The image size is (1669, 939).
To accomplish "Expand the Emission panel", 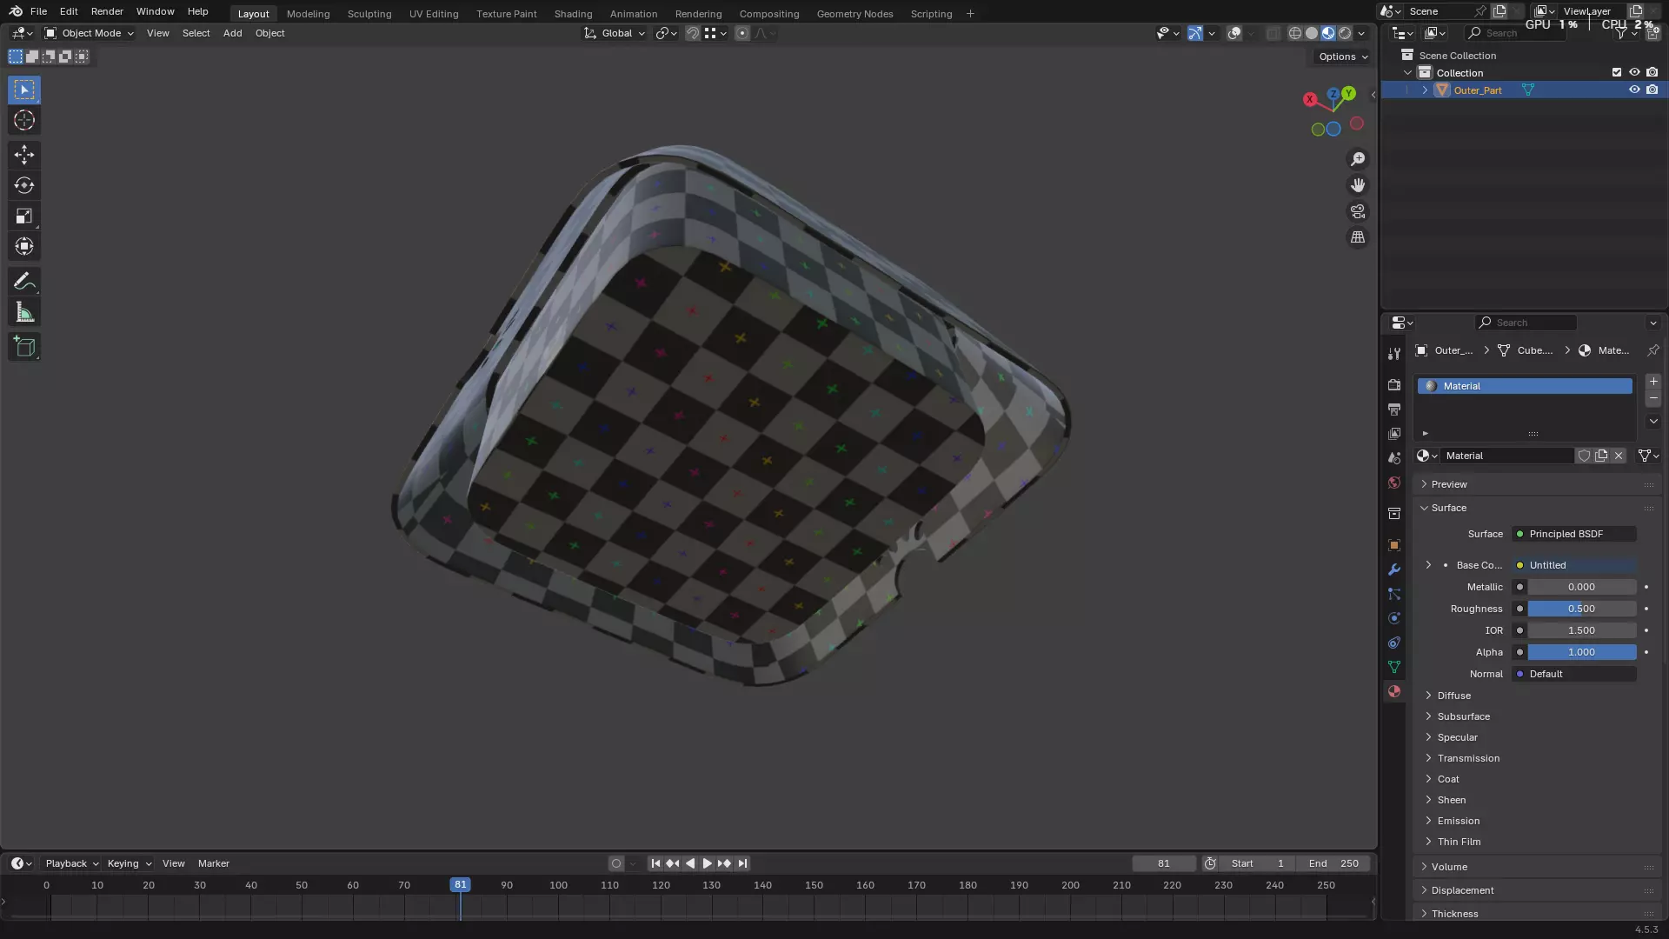I will (x=1458, y=821).
